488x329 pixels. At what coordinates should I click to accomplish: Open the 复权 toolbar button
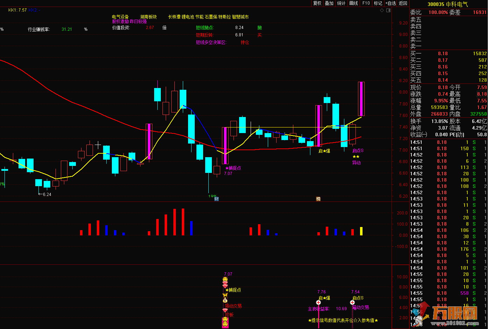[317, 3]
